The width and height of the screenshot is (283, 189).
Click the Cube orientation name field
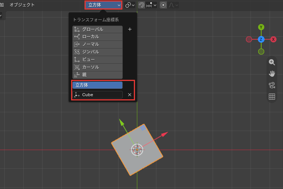(x=98, y=95)
